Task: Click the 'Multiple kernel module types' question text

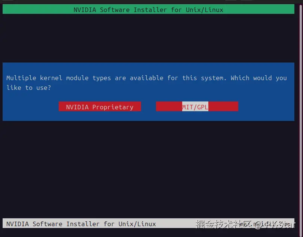Action: [147, 83]
